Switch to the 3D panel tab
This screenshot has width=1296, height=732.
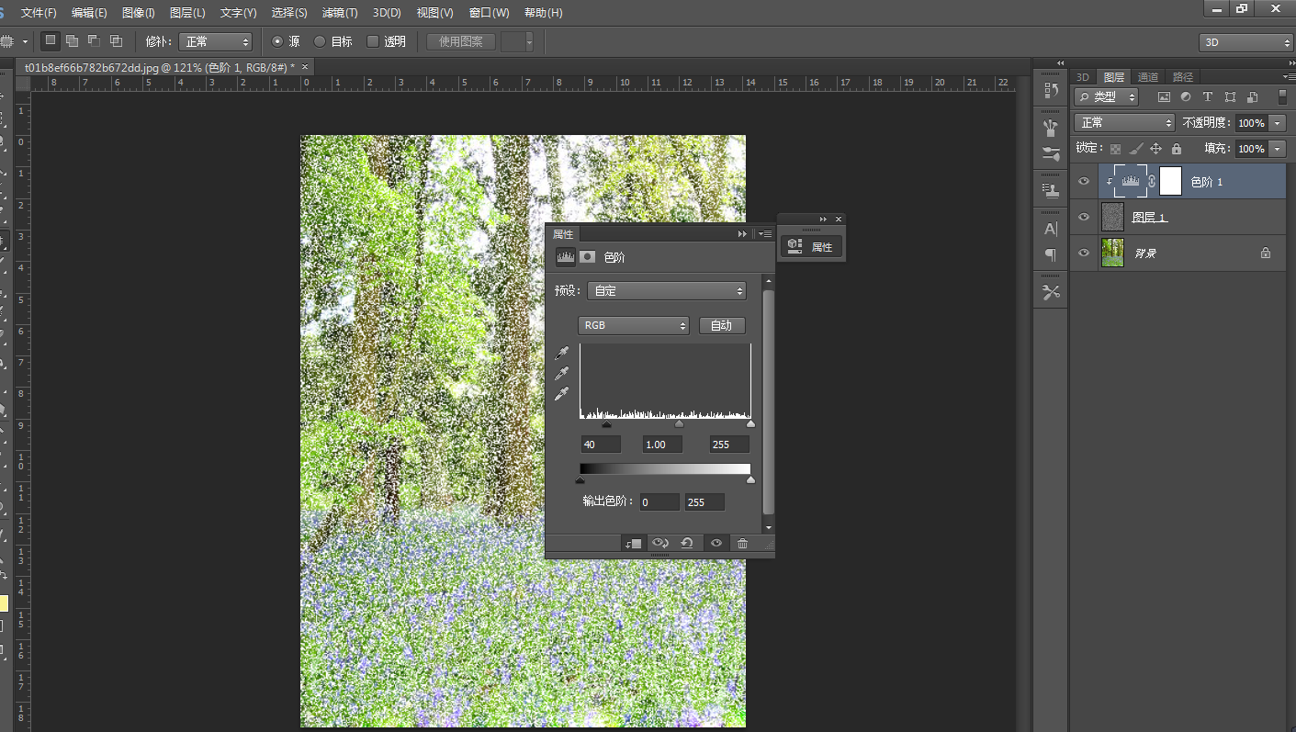coord(1083,77)
